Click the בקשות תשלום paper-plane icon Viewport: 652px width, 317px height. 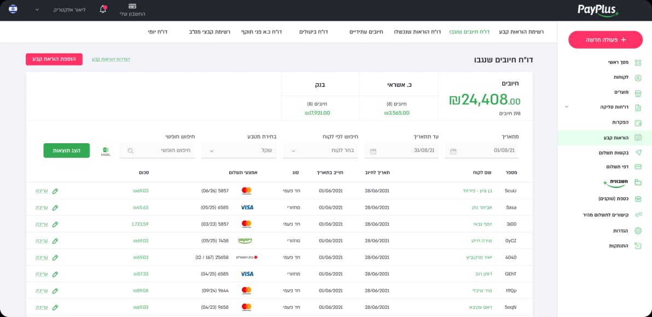click(638, 152)
